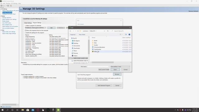The height and width of the screenshot is (112, 199).
Task: Click the Browse button
Action: [117, 74]
